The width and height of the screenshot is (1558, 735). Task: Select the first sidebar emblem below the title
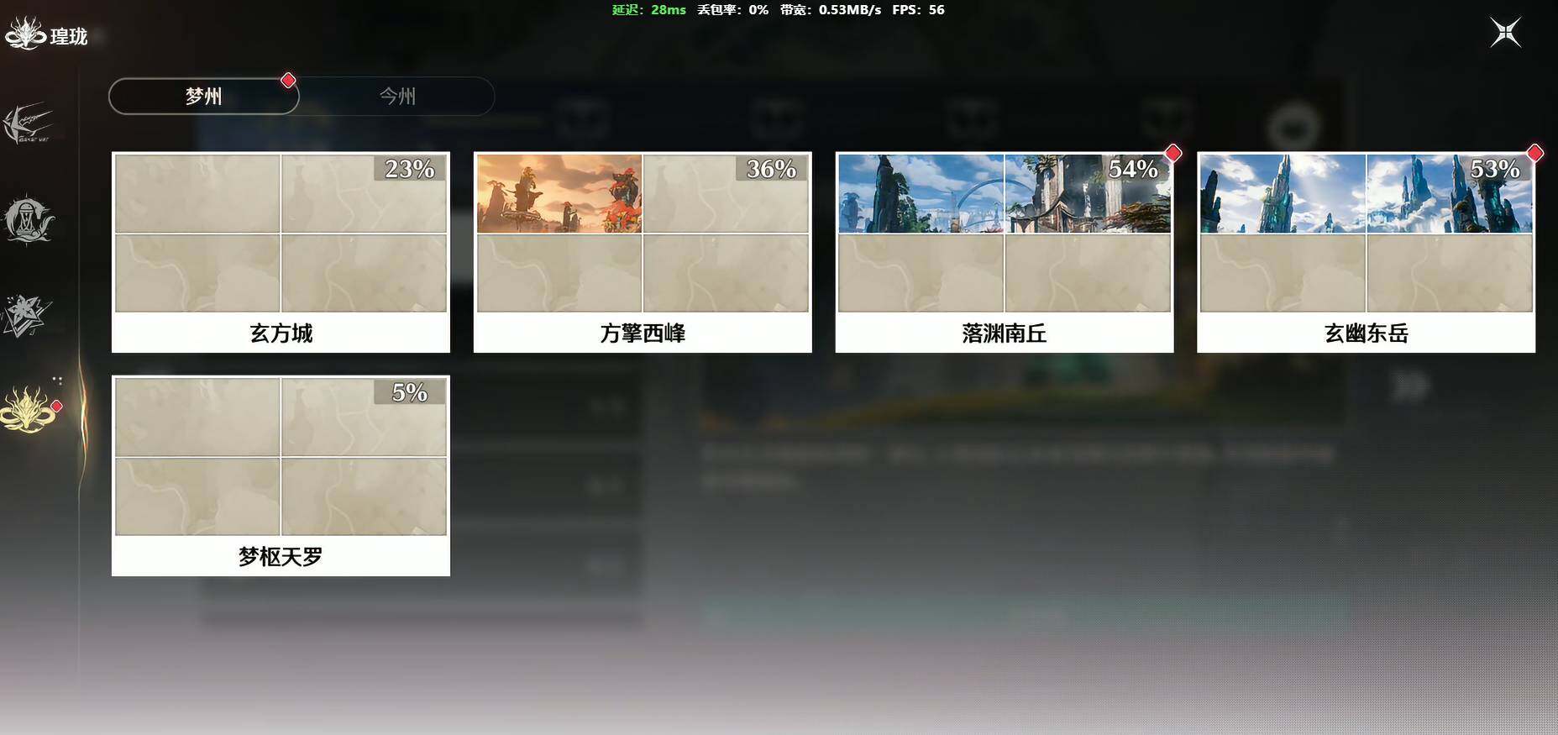[28, 123]
